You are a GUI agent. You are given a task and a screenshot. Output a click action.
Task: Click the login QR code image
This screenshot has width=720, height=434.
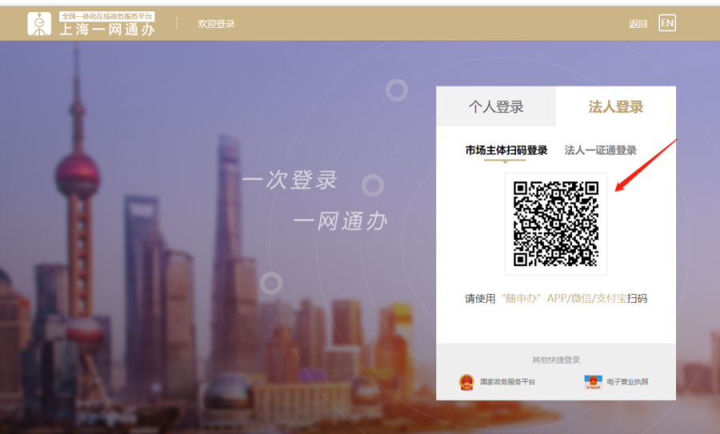tap(556, 224)
